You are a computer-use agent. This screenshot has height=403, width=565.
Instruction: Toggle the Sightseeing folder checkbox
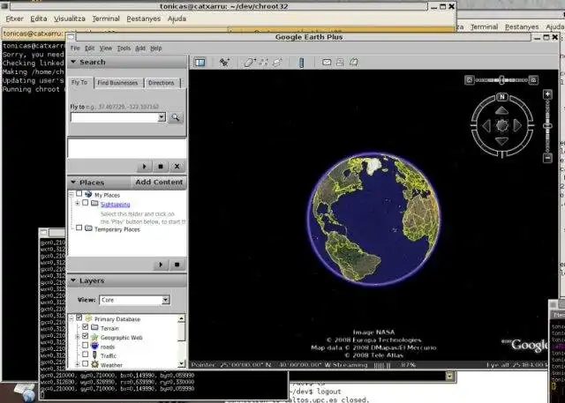pos(86,203)
